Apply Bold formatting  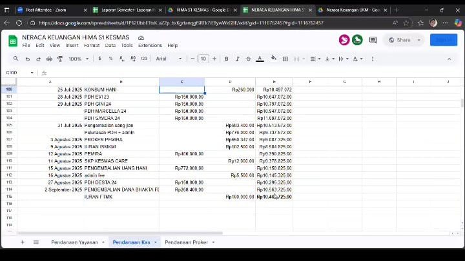[x=227, y=59]
